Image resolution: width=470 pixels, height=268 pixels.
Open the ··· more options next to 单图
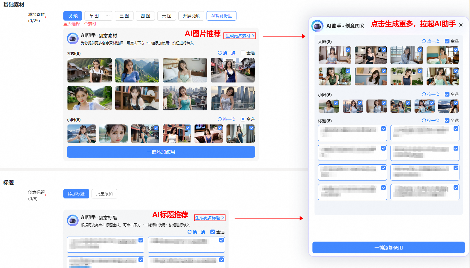coord(108,16)
